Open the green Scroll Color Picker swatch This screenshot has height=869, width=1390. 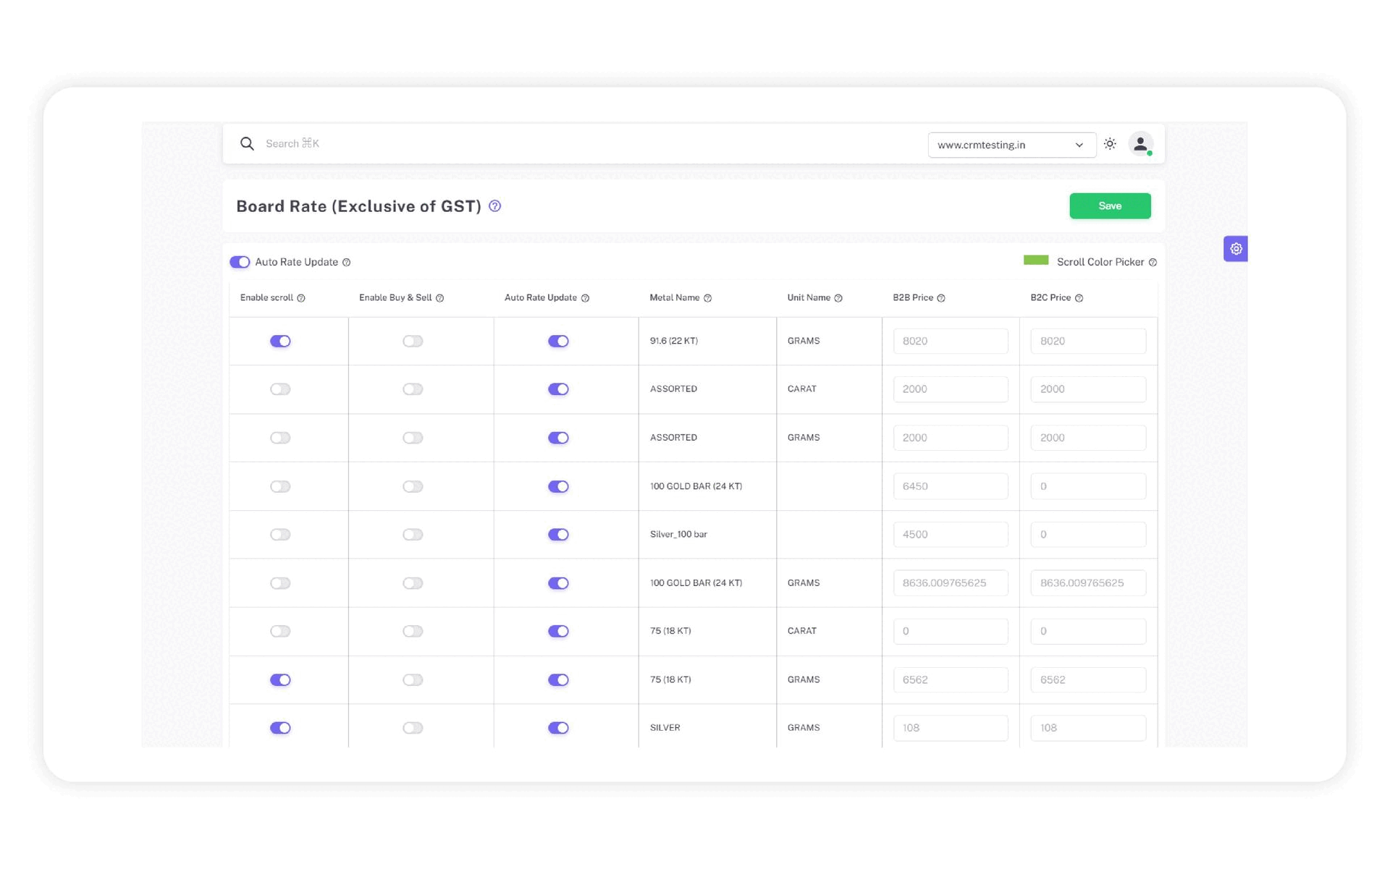(x=1035, y=260)
